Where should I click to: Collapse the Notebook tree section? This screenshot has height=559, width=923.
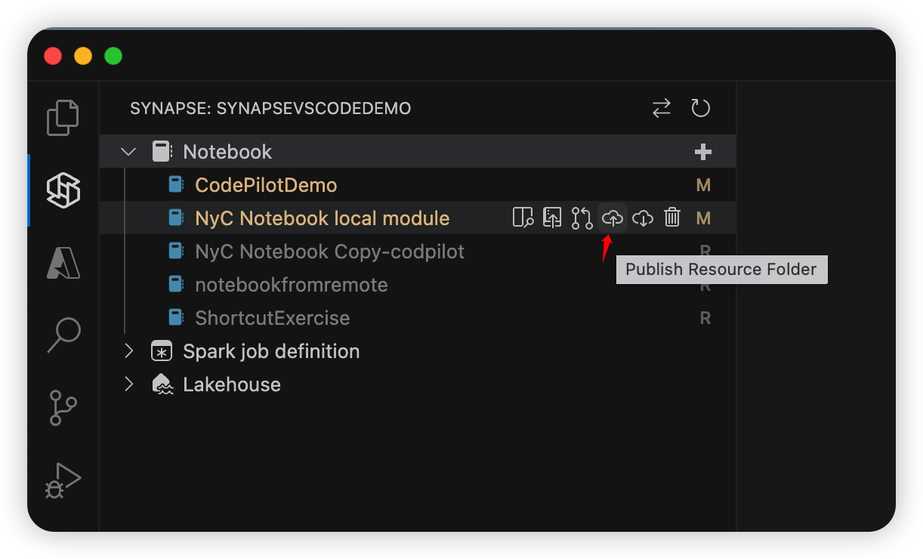[x=128, y=152]
